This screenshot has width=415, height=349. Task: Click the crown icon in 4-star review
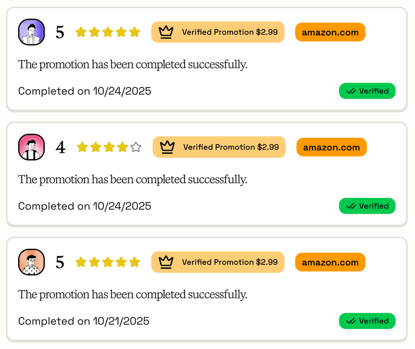tap(167, 147)
